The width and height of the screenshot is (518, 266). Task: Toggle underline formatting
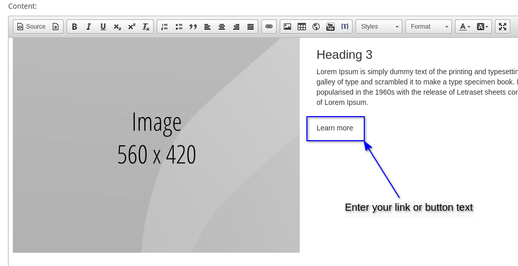(103, 27)
